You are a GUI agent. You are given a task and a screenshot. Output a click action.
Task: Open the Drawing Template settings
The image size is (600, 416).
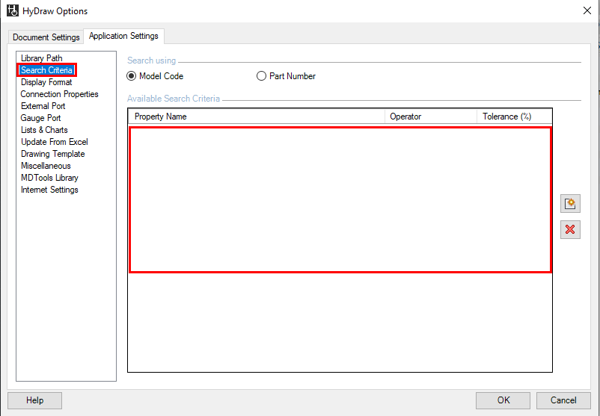53,154
